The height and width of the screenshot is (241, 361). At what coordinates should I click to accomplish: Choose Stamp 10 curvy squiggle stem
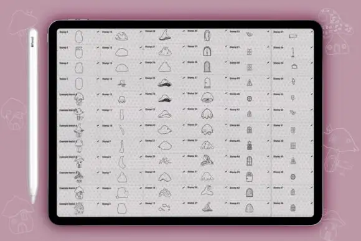click(x=121, y=130)
